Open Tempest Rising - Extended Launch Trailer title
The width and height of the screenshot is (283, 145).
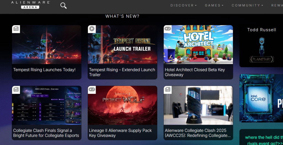[122, 72]
